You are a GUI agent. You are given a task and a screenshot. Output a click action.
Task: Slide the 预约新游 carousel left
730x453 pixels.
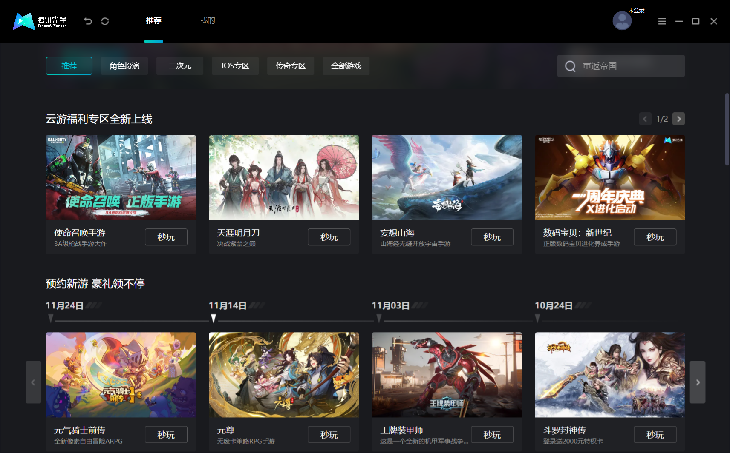coord(33,382)
